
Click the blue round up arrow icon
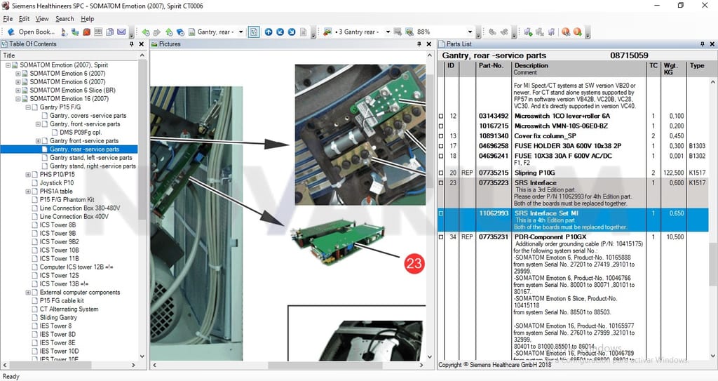[269, 32]
